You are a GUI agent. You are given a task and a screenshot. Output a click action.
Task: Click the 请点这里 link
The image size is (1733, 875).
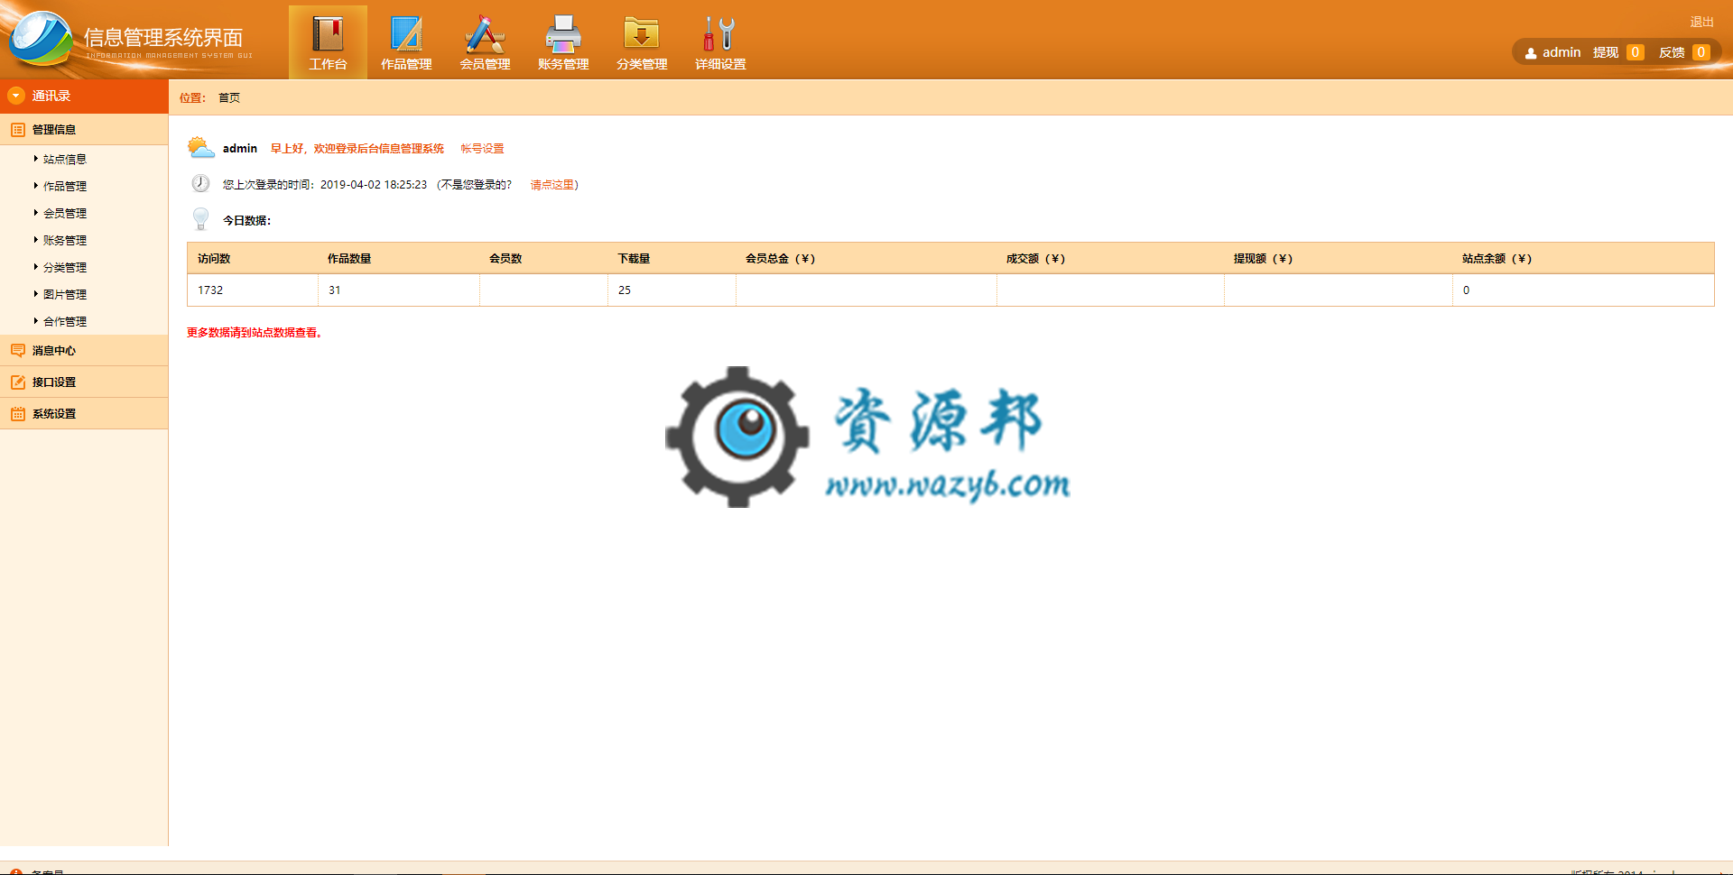tap(552, 185)
